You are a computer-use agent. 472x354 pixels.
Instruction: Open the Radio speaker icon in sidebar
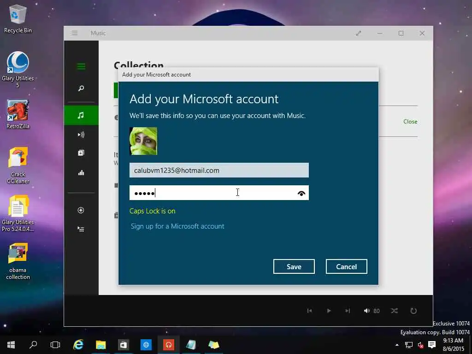point(81,135)
